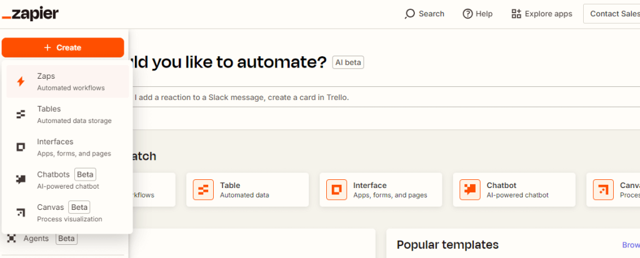Select Zaps from the Create menu

point(67,82)
